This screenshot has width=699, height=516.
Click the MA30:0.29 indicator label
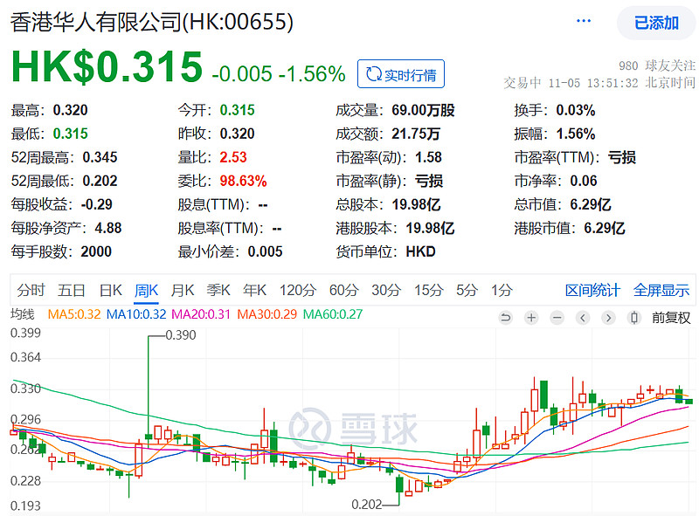coord(266,314)
